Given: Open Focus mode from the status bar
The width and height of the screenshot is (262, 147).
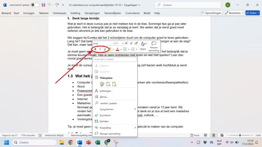Looking at the screenshot, I should pyautogui.click(x=195, y=135).
